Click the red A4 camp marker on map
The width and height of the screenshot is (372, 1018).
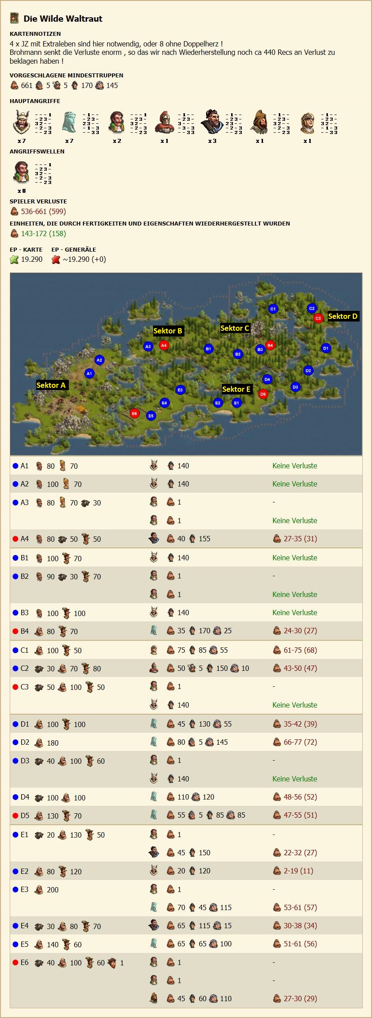point(164,345)
